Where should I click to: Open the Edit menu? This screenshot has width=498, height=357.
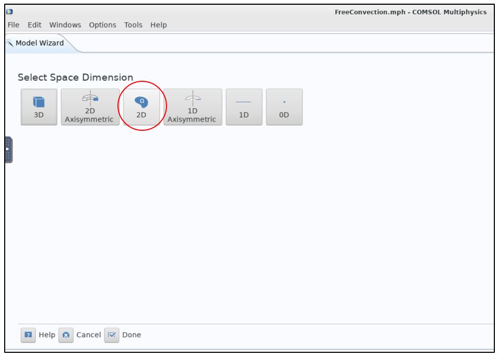coord(34,24)
